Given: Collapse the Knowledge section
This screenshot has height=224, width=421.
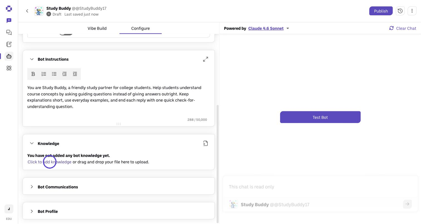Looking at the screenshot, I should [32, 144].
